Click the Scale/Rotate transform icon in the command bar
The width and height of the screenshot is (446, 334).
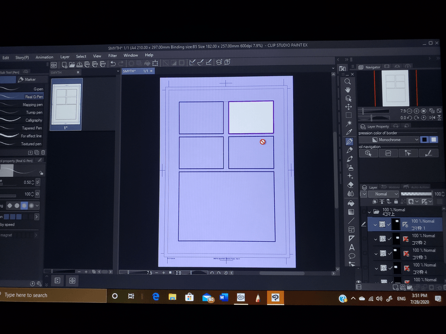tap(155, 63)
